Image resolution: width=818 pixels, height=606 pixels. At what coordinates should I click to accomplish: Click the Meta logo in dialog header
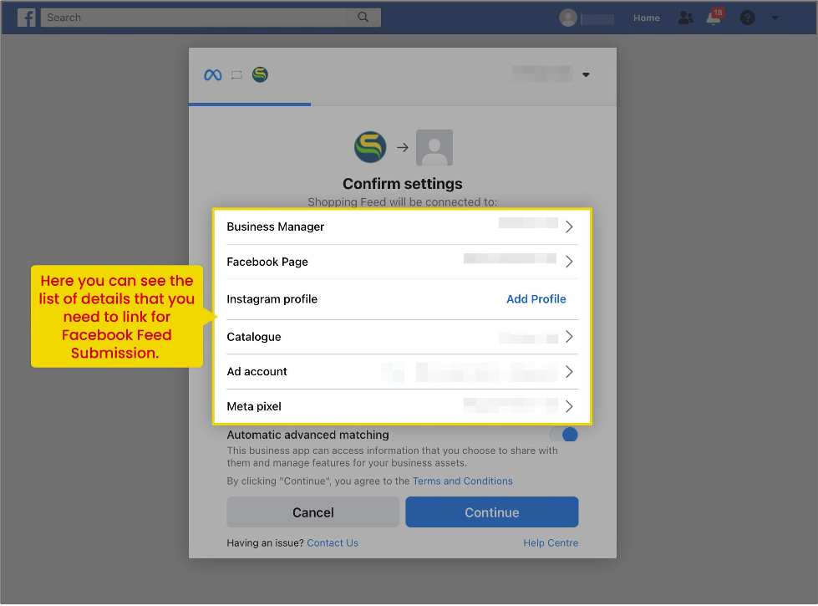pos(213,75)
